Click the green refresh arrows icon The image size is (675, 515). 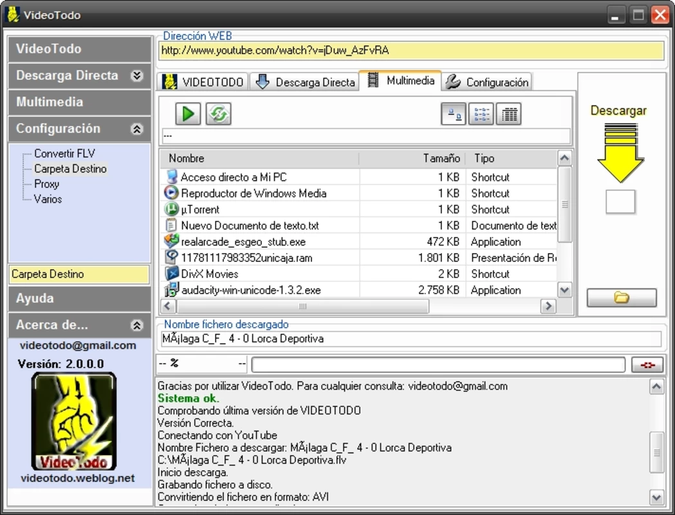point(218,114)
